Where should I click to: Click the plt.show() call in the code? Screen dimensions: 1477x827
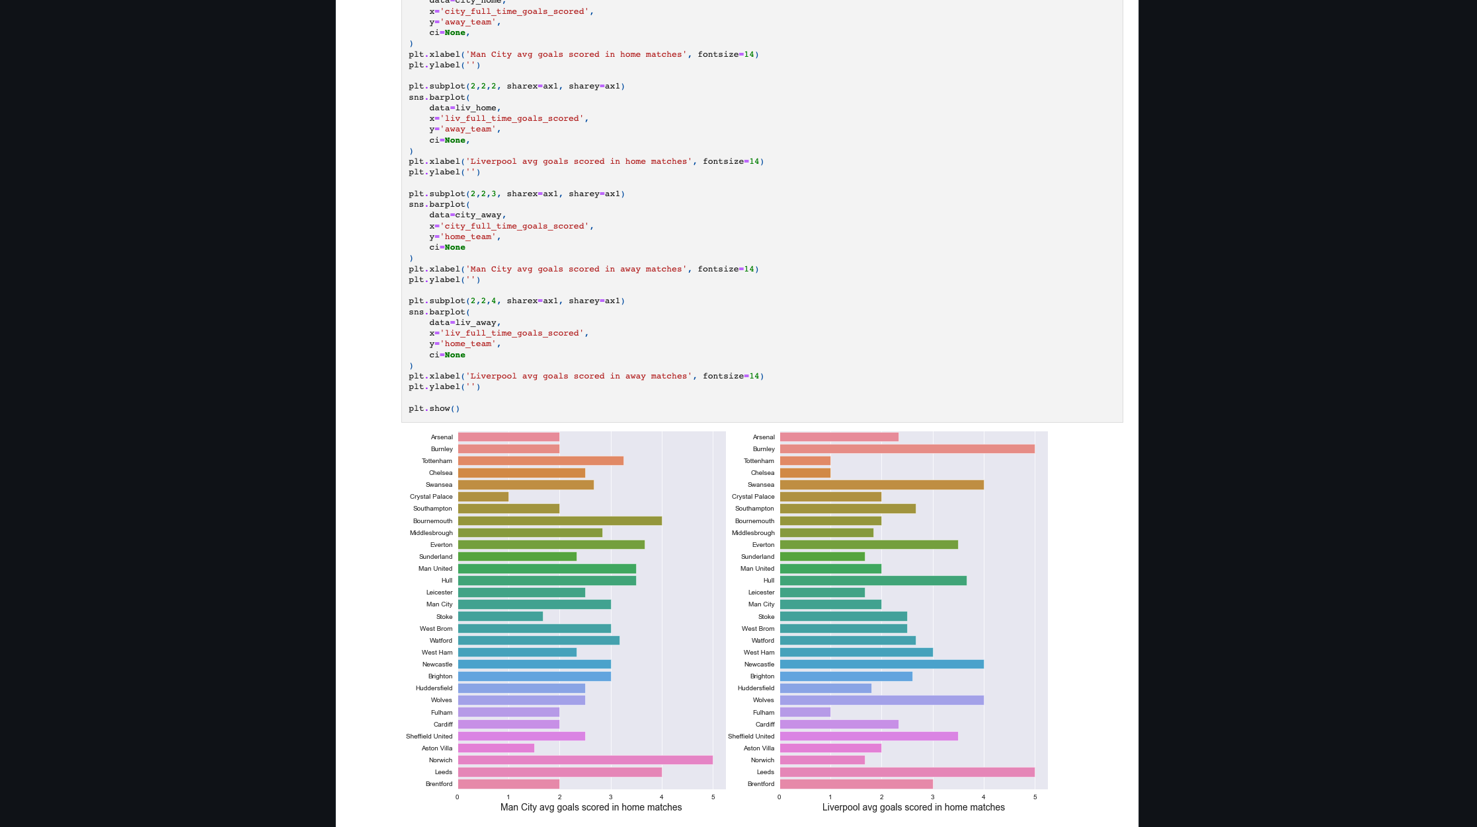point(434,408)
